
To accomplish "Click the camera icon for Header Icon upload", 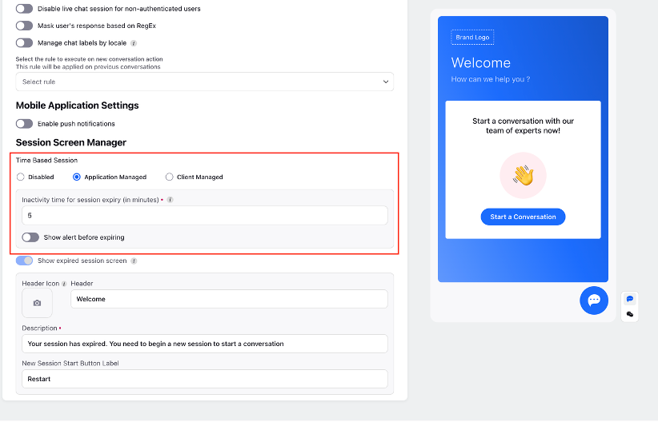I will (x=37, y=303).
